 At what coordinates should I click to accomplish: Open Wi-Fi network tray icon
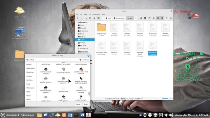point(166,115)
